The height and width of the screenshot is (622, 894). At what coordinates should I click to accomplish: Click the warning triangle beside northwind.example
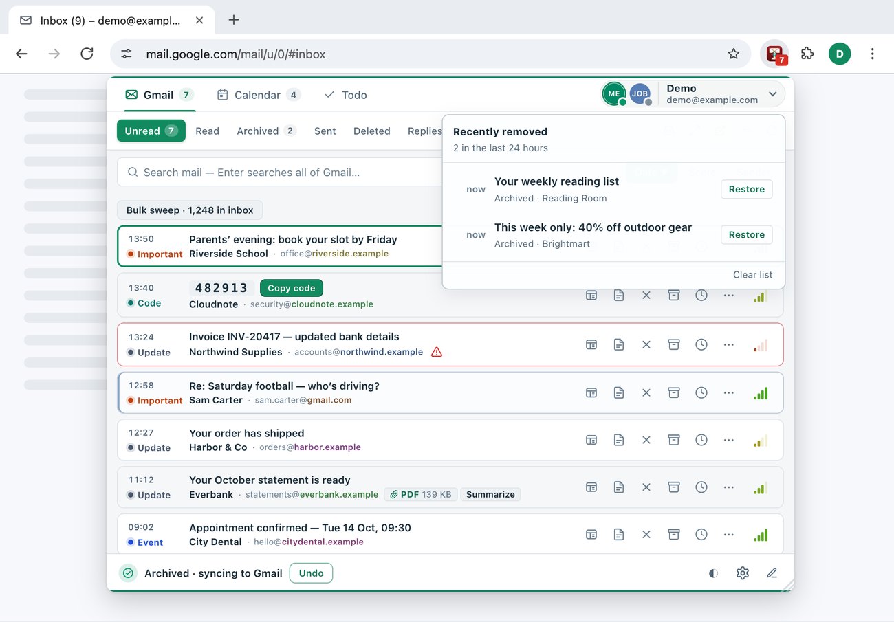click(x=437, y=352)
